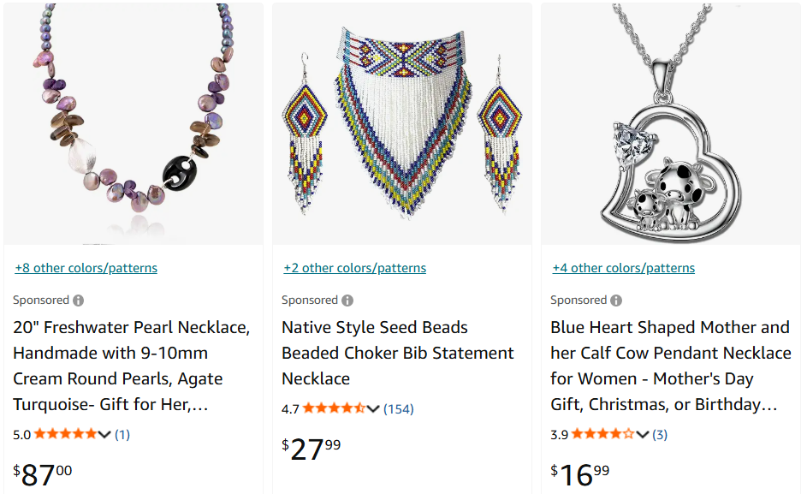Click the beaded choker and earrings image
Screen dimensions: 807x494
(402, 124)
